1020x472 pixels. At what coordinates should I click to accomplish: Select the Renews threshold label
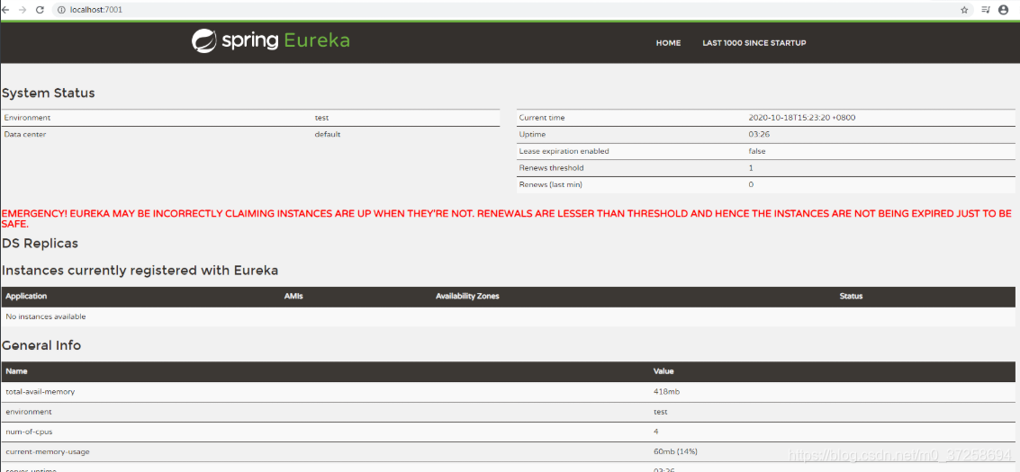(x=551, y=168)
